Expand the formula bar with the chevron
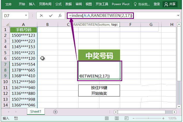 [x=178, y=15]
